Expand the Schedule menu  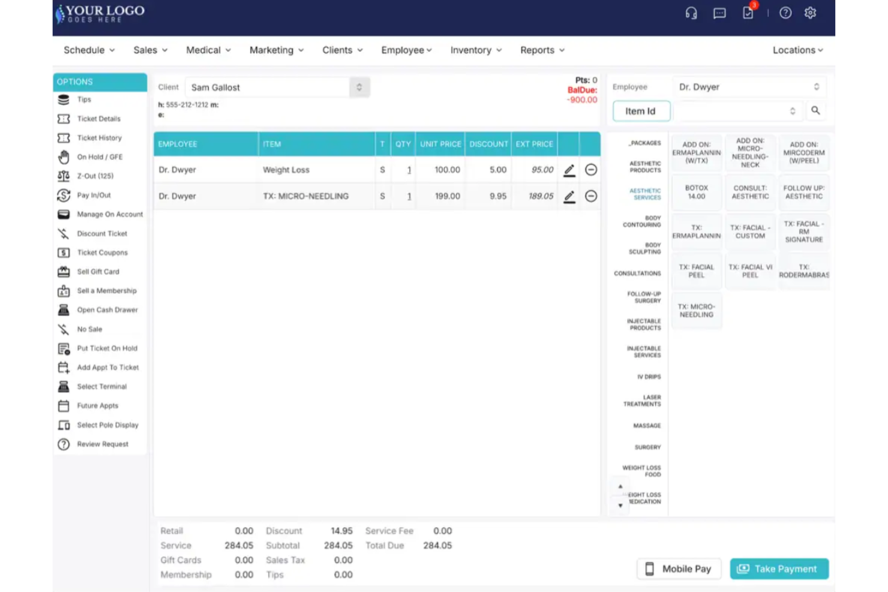(x=89, y=50)
